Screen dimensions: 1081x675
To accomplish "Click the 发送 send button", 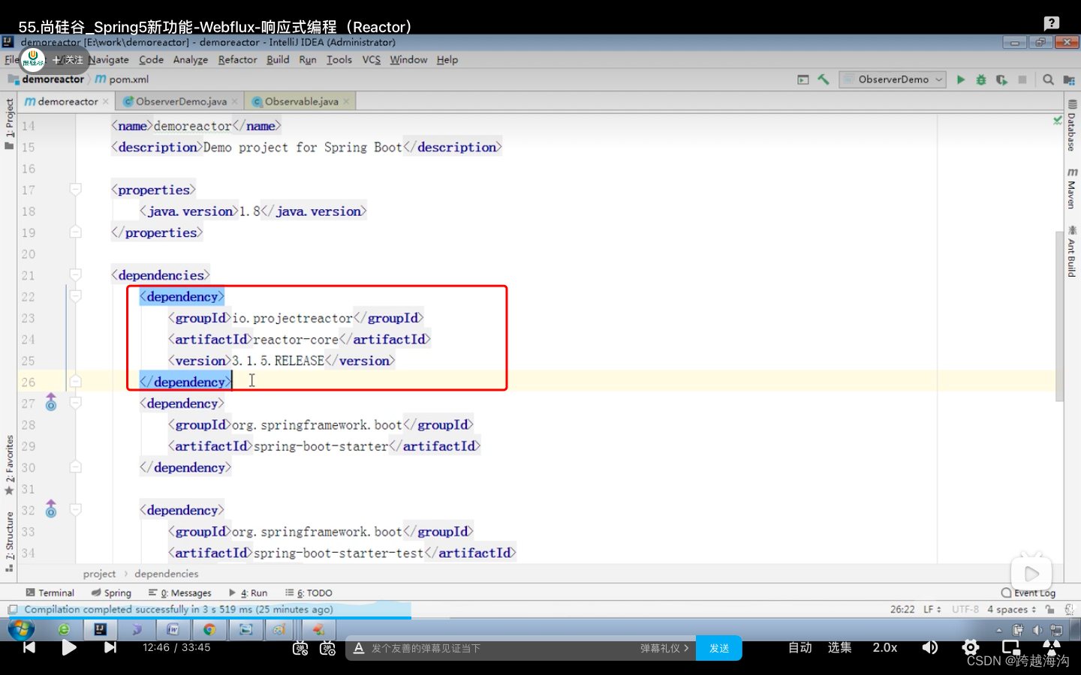I will (719, 648).
